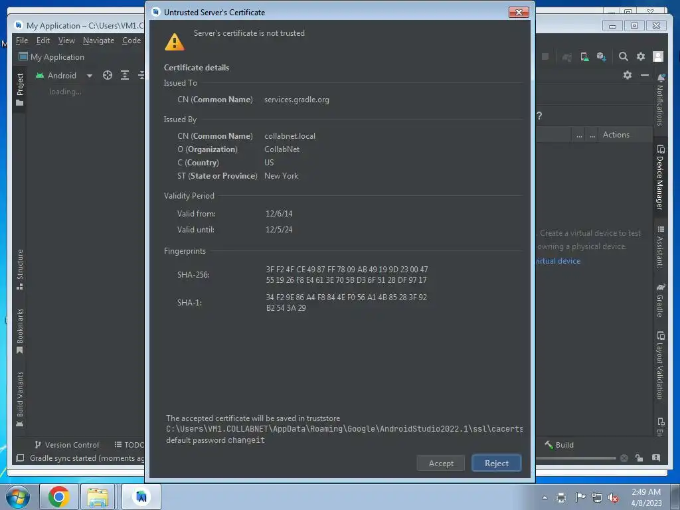
Task: Open the File menu
Action: (x=22, y=41)
